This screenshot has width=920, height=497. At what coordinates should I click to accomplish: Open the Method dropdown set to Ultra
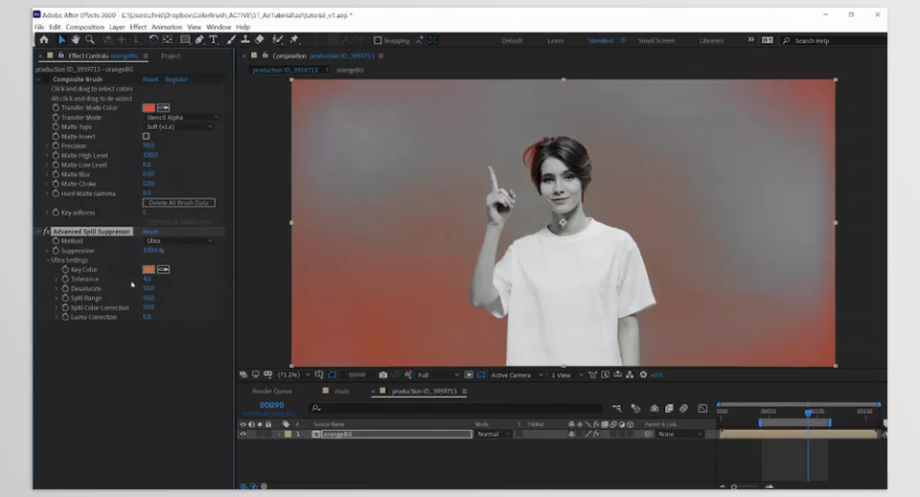click(x=178, y=241)
